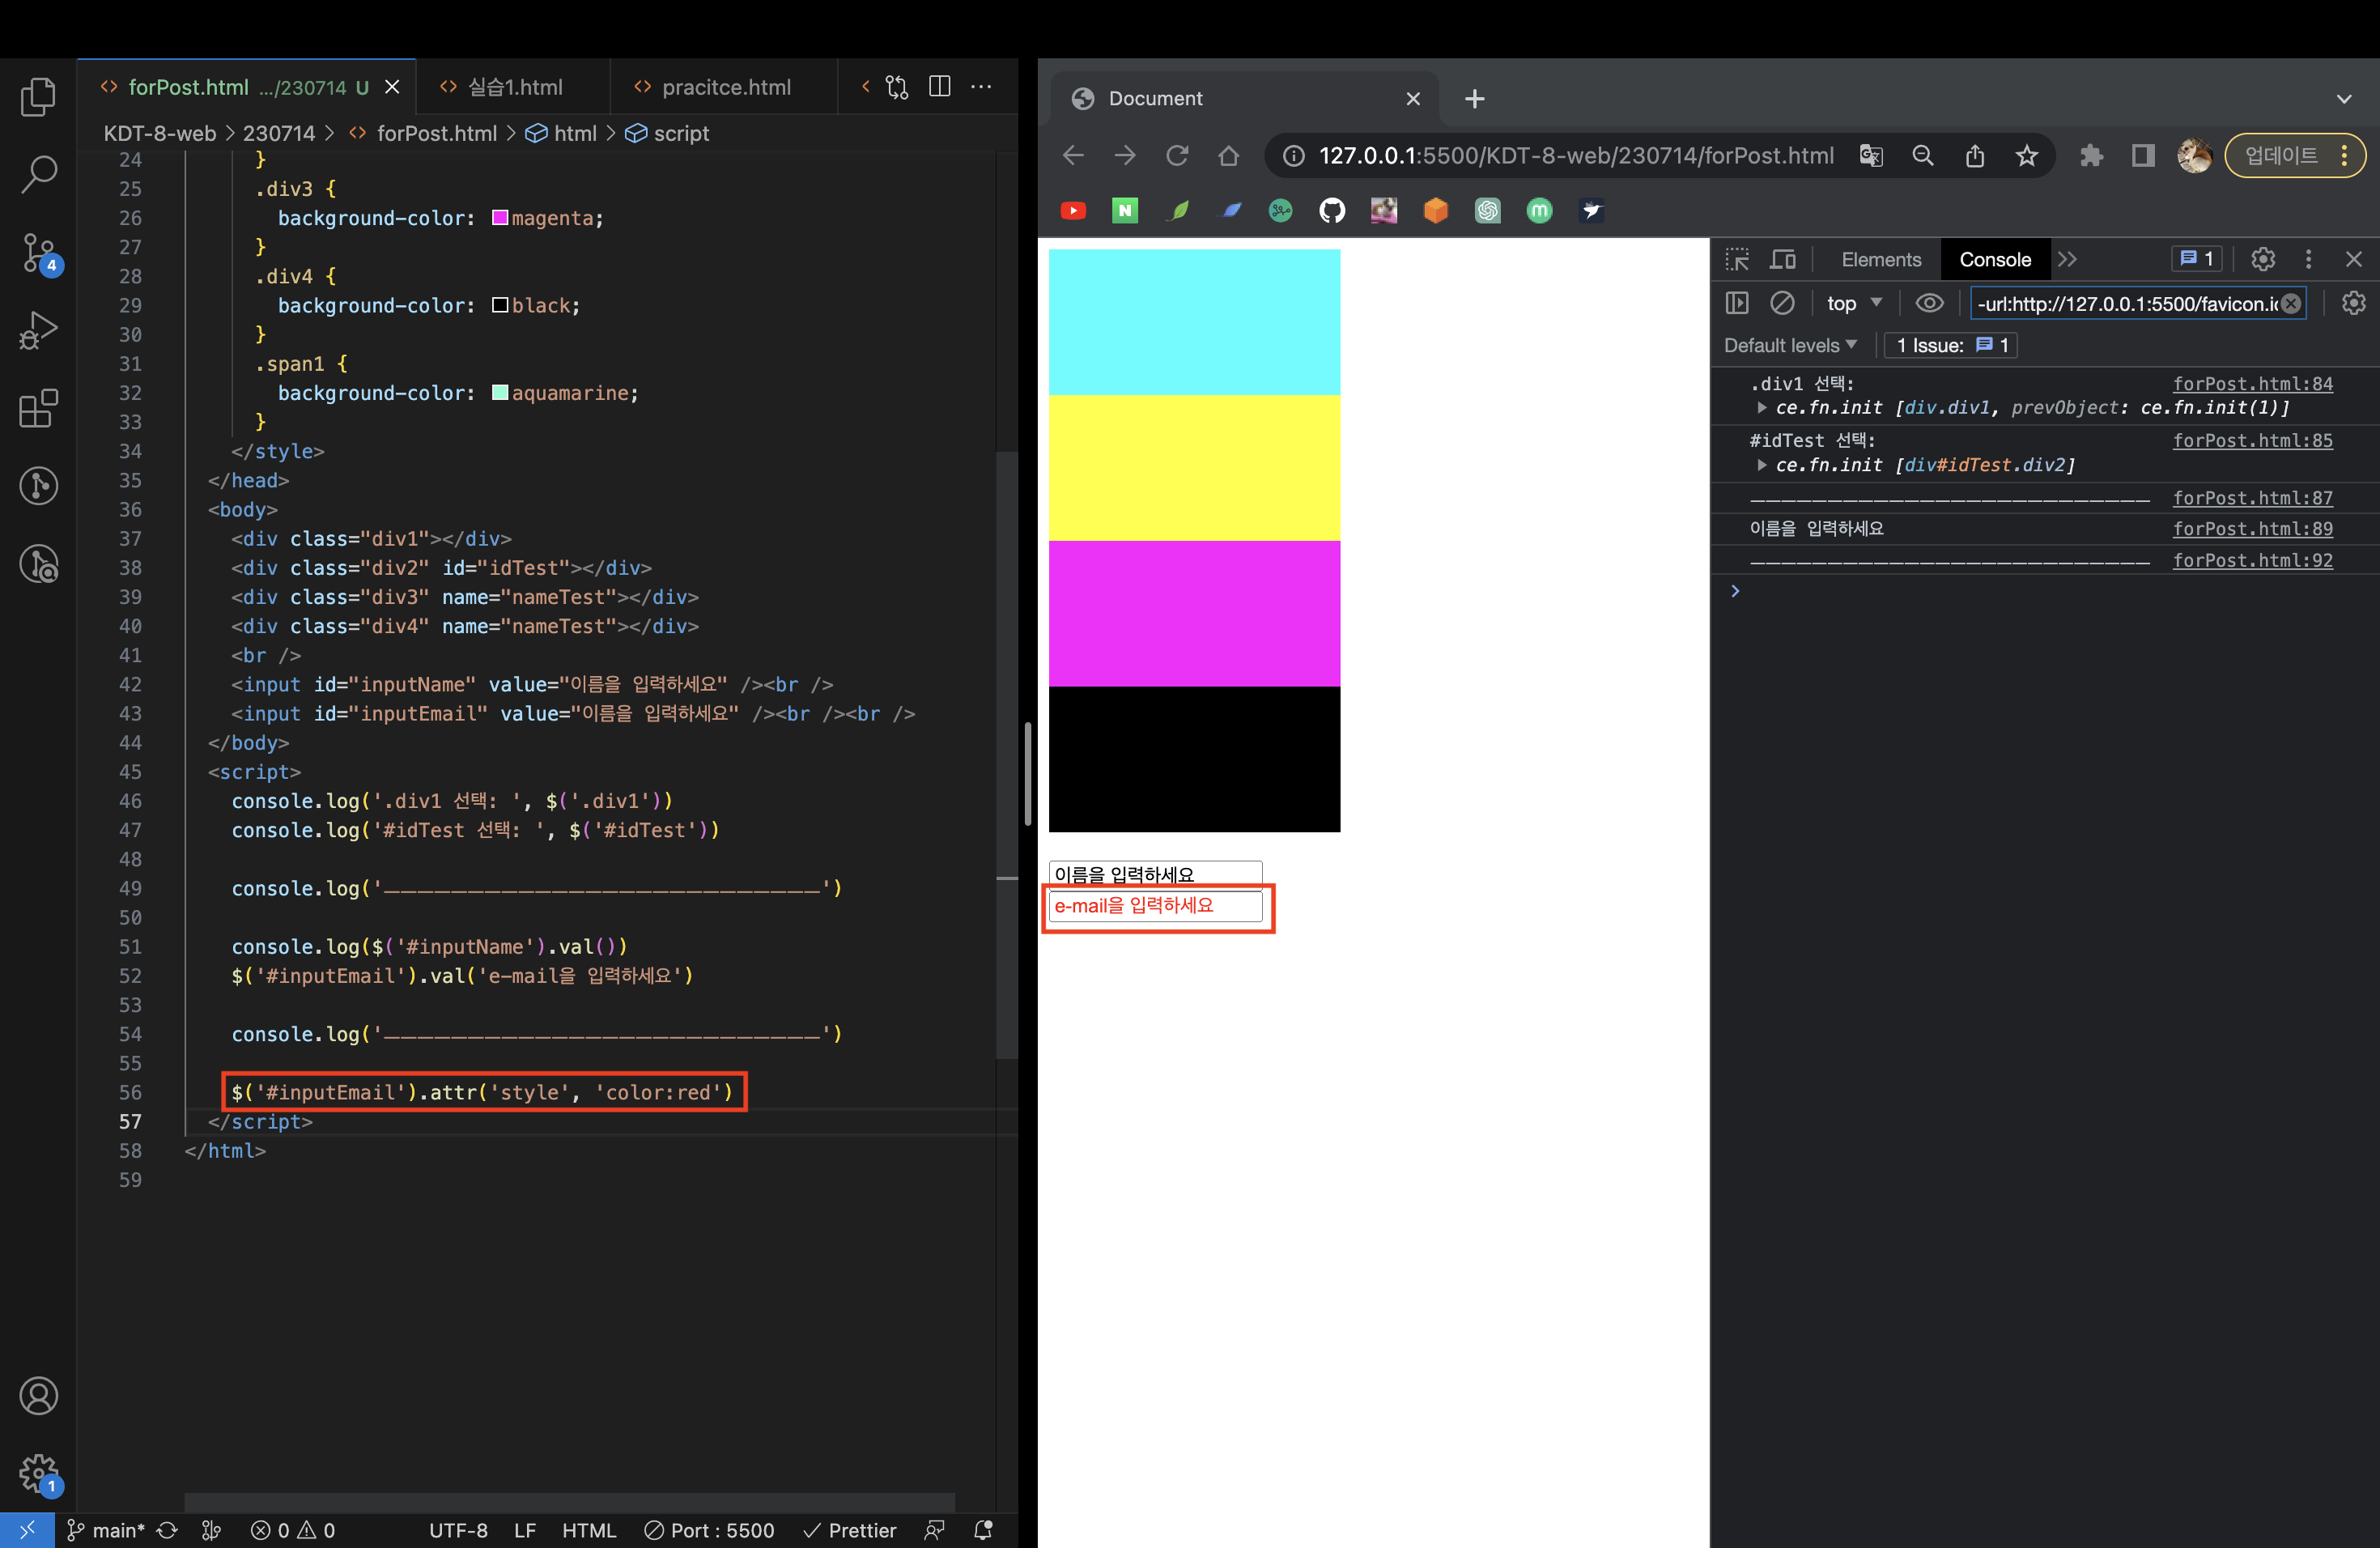2380x1548 pixels.
Task: Open DevTools settings gear
Action: pyautogui.click(x=2262, y=259)
